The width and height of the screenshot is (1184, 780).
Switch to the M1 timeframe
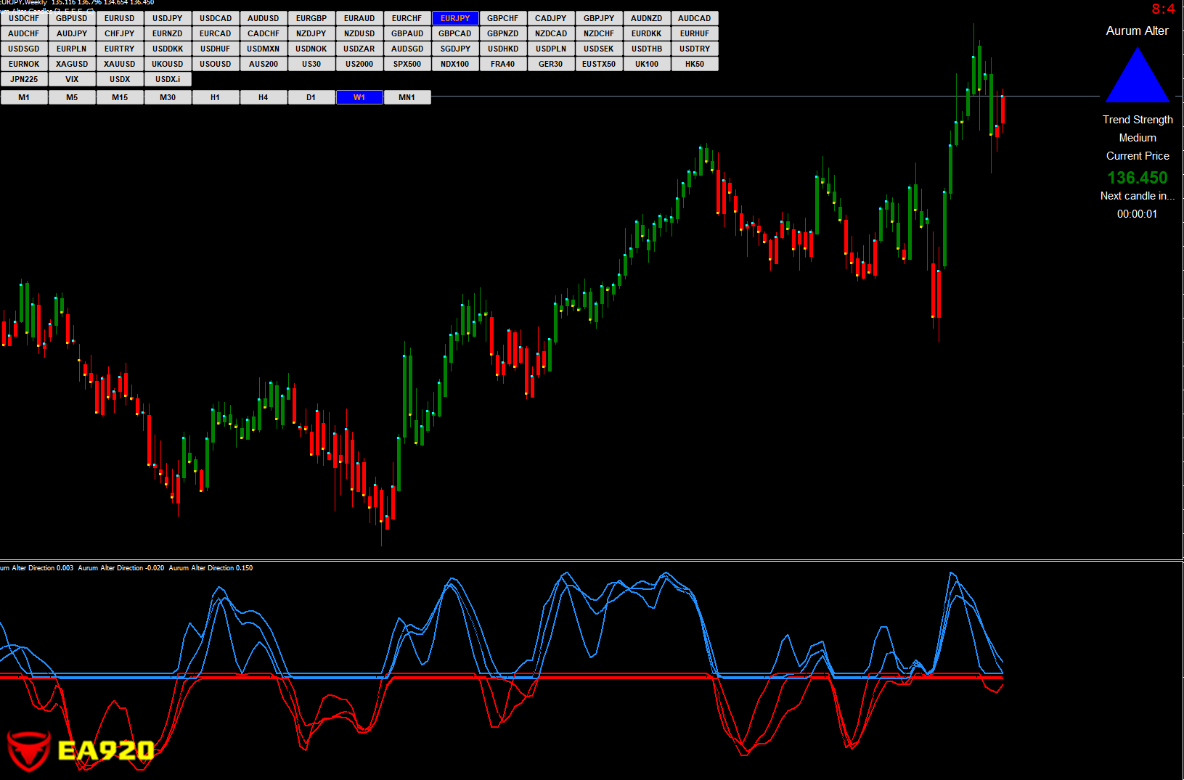pyautogui.click(x=24, y=97)
